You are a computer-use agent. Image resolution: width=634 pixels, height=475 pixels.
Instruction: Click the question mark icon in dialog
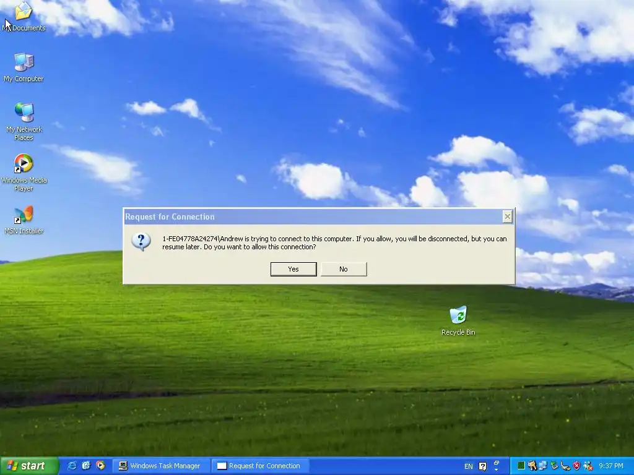click(141, 242)
